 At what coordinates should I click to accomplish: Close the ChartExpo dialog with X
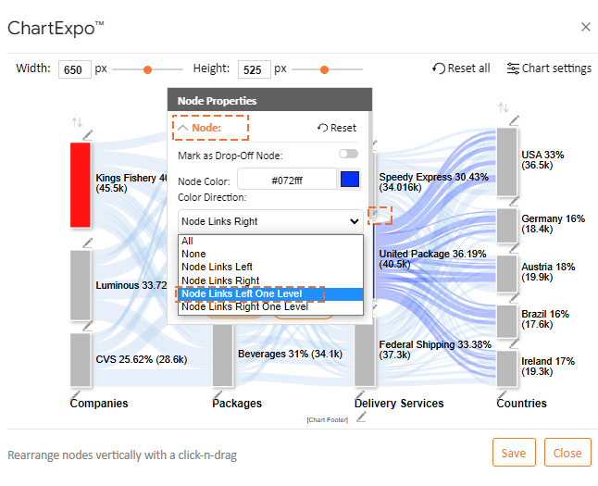pyautogui.click(x=586, y=27)
